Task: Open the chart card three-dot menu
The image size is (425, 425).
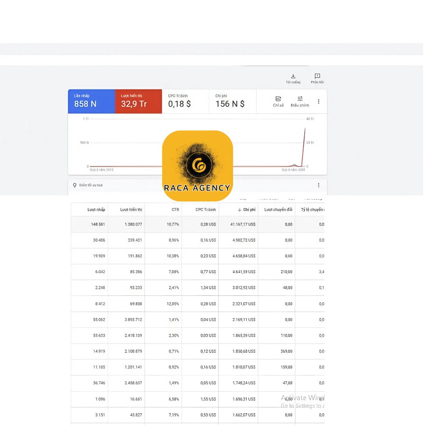Action: click(x=319, y=101)
